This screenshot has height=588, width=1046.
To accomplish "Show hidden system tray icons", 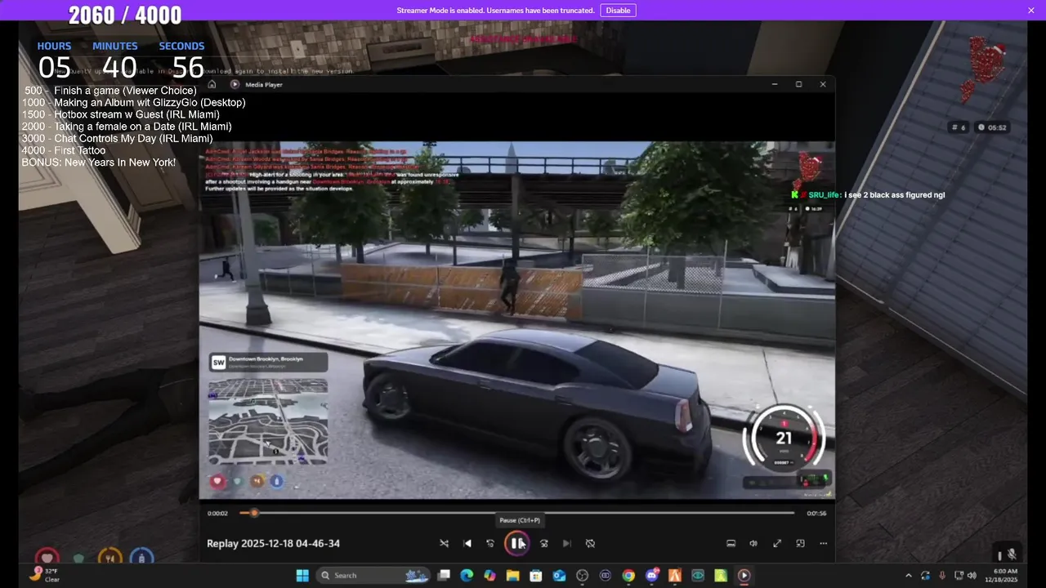I will 908,575.
